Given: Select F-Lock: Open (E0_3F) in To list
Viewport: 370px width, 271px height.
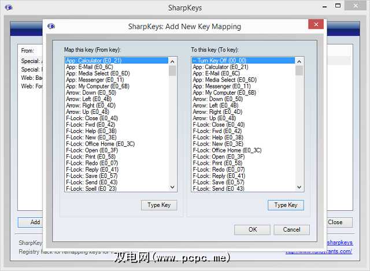Looking at the screenshot, I should click(x=243, y=157).
